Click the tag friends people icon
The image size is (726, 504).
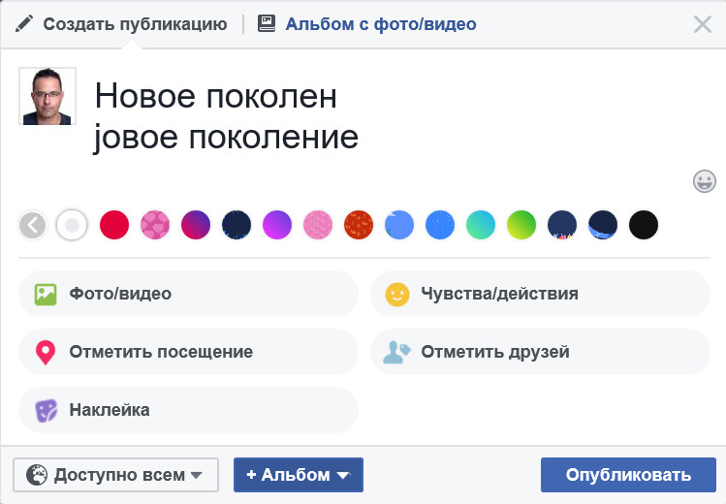click(x=397, y=352)
